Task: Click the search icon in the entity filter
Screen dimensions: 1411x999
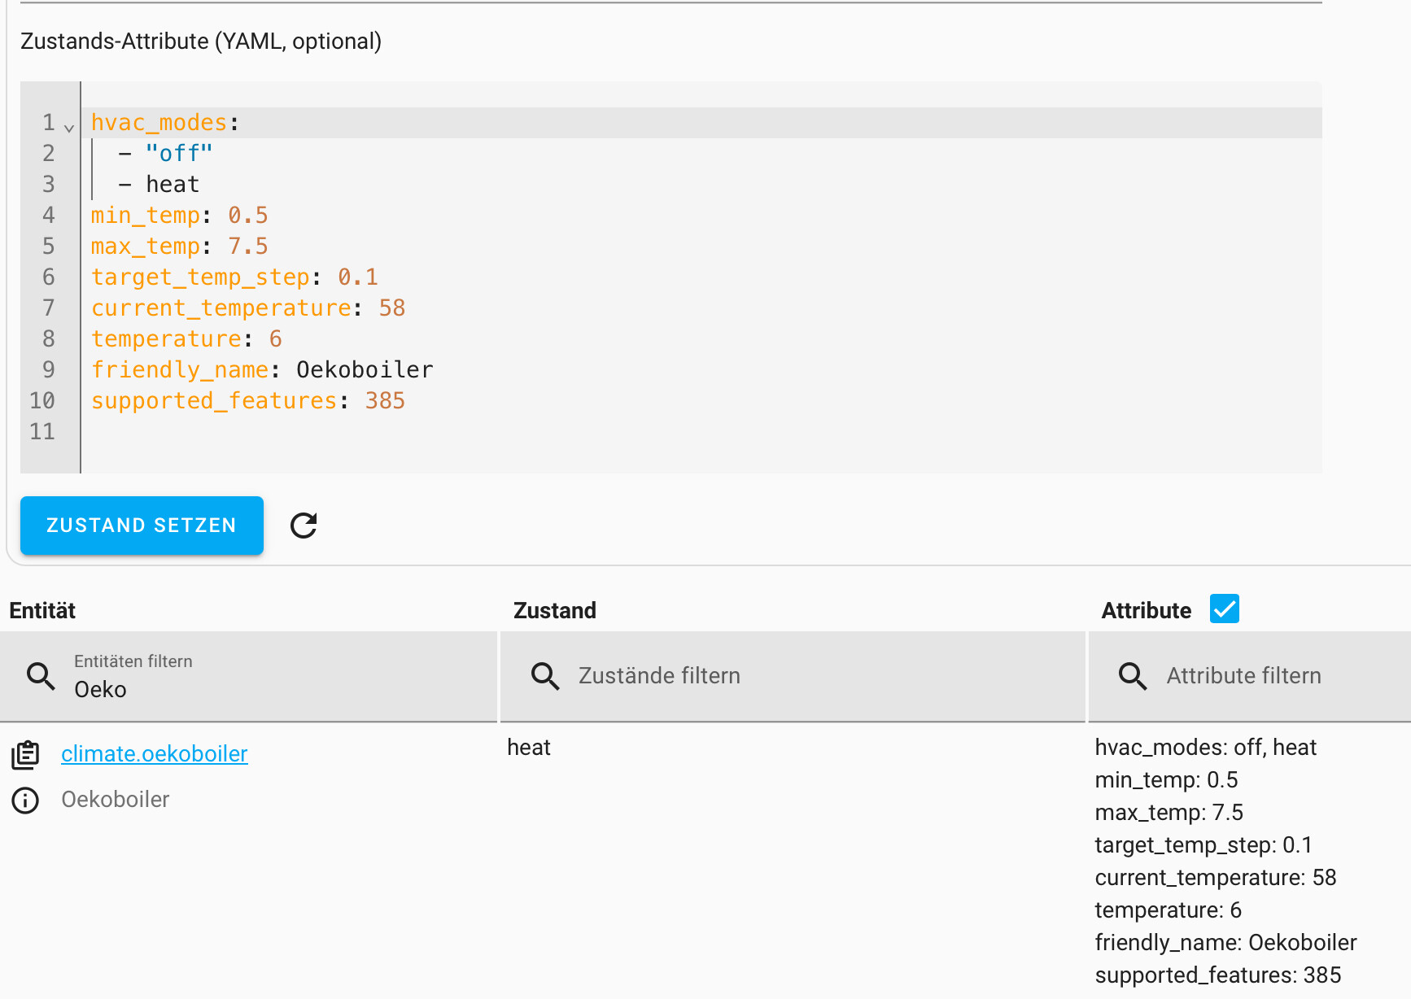Action: tap(41, 676)
